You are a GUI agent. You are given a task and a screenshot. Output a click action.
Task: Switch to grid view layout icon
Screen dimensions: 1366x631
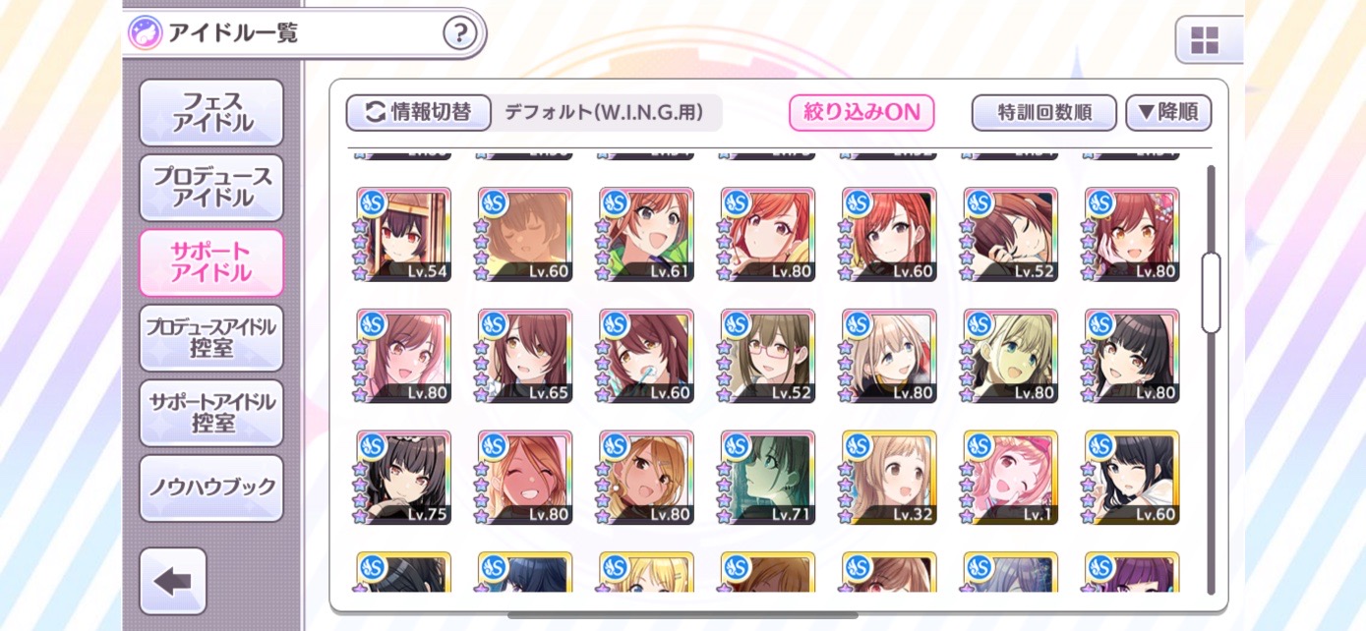(x=1205, y=40)
